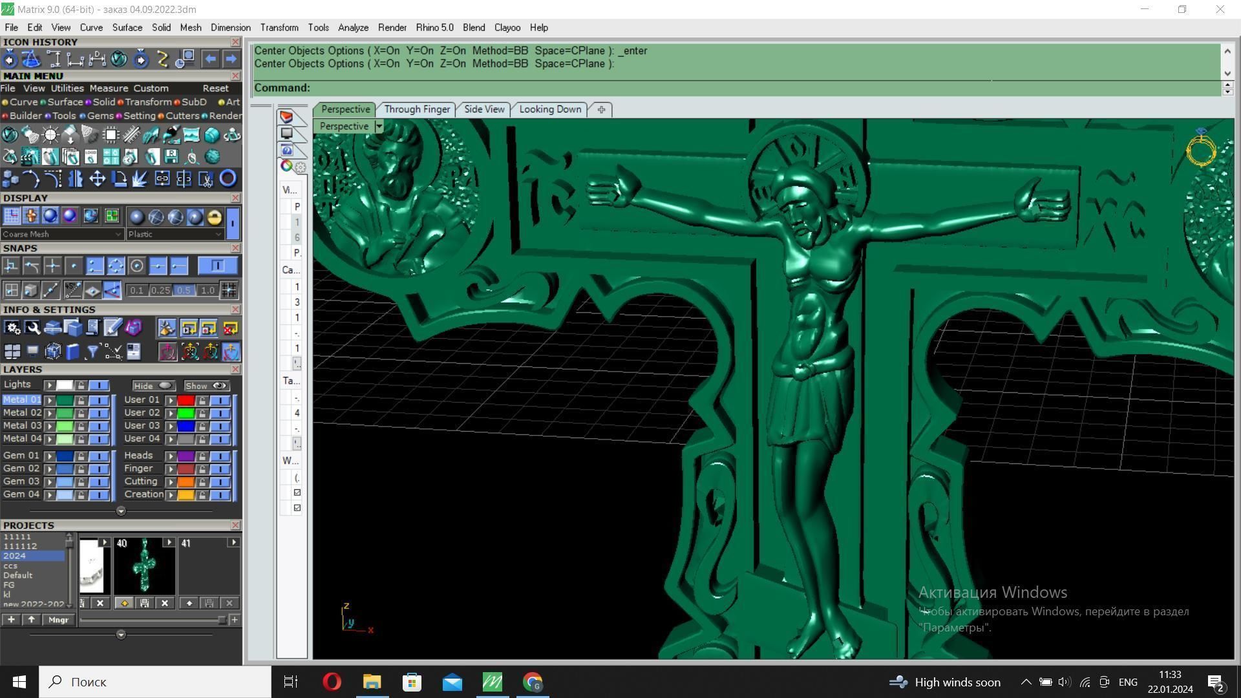Click the forward arrow in Icon History
1241x698 pixels.
click(x=231, y=59)
